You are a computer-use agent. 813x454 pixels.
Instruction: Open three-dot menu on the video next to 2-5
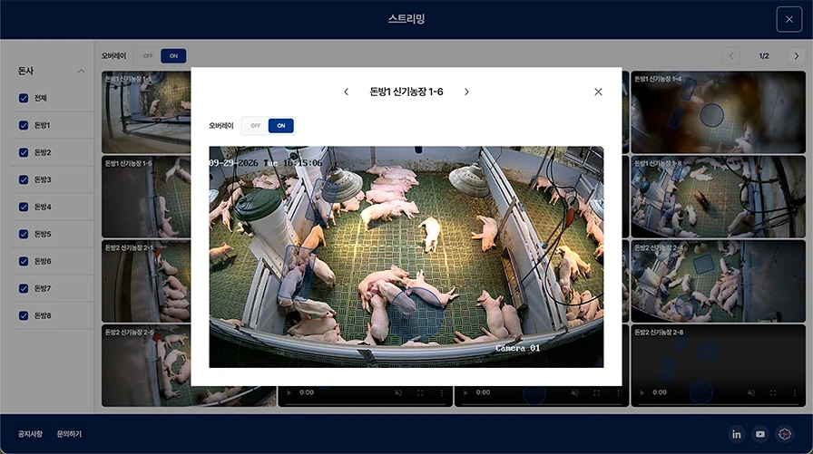point(442,393)
